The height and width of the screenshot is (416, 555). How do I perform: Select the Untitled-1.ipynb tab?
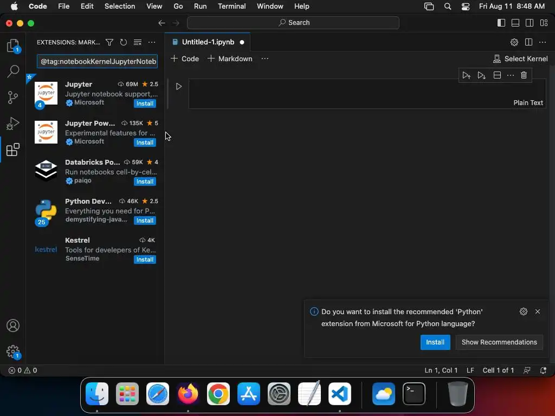208,42
